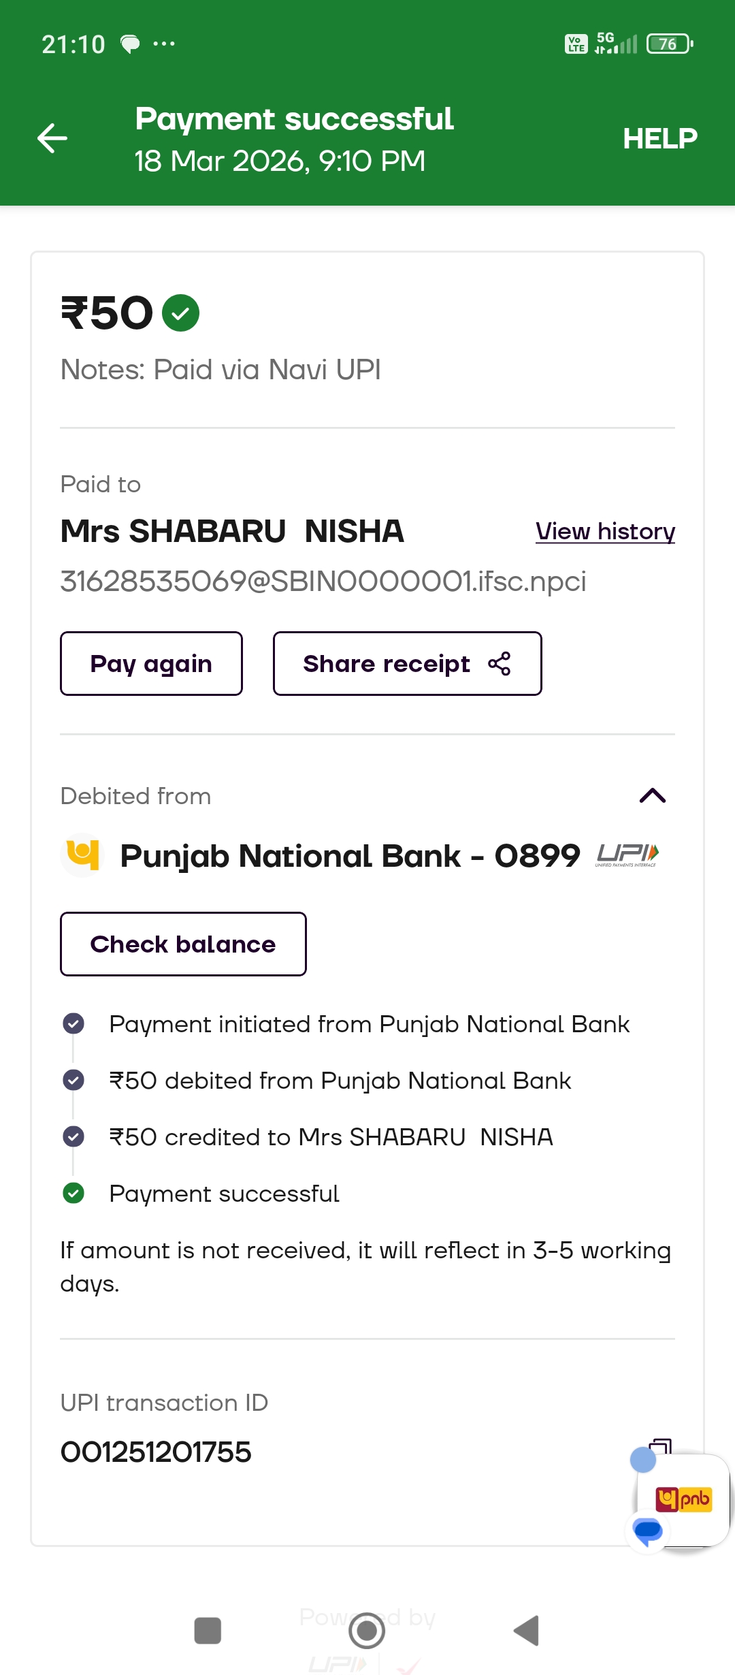Viewport: 735px width, 1675px height.
Task: Select the UPI transaction ID number
Action: coord(156,1452)
